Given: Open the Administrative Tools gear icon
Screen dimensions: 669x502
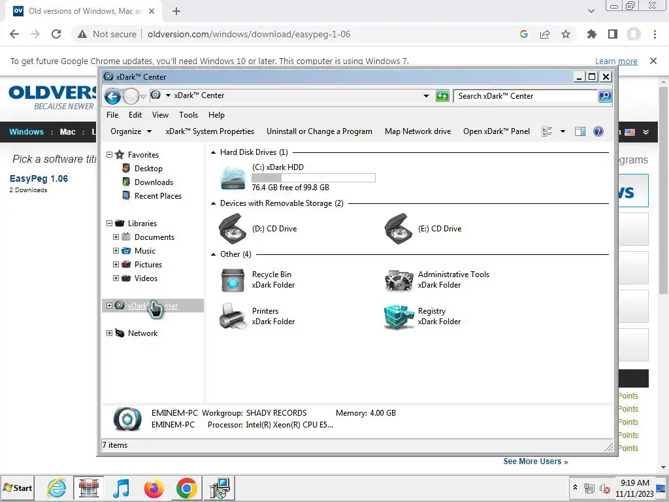Looking at the screenshot, I should click(399, 280).
